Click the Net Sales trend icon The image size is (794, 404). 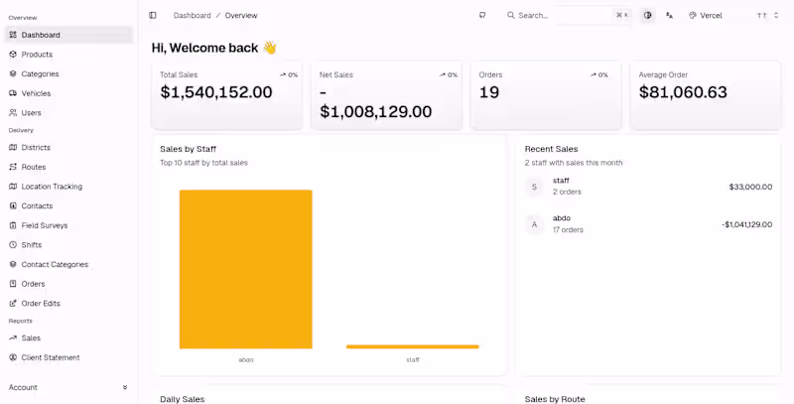point(442,74)
